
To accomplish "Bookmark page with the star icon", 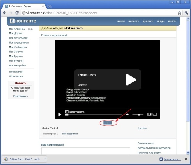I will (x=180, y=13).
